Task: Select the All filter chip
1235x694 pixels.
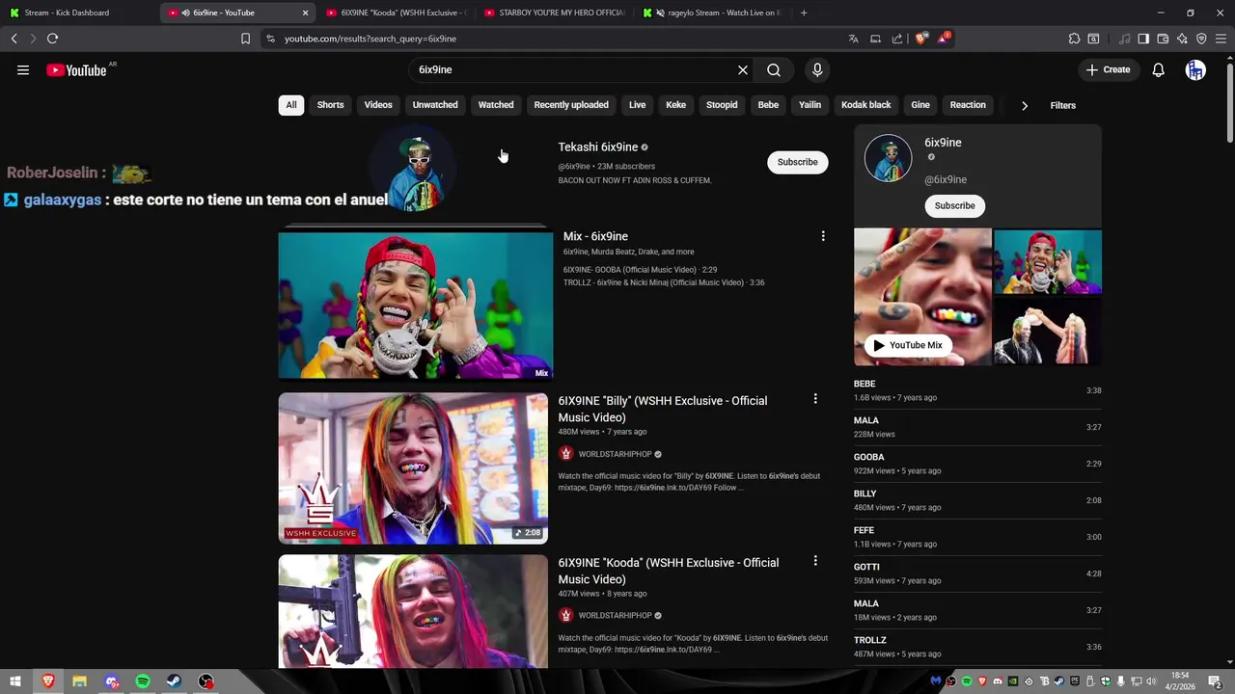Action: click(x=291, y=105)
